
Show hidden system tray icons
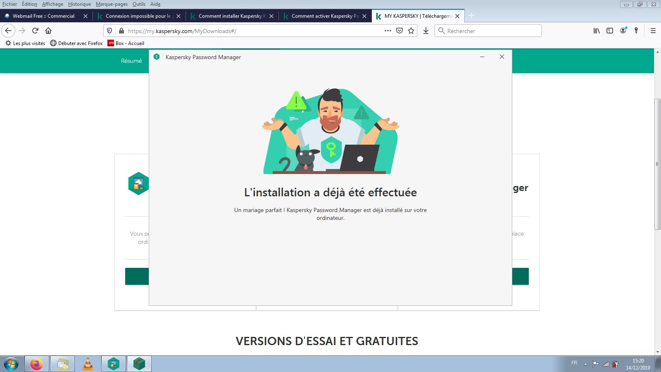click(x=585, y=364)
